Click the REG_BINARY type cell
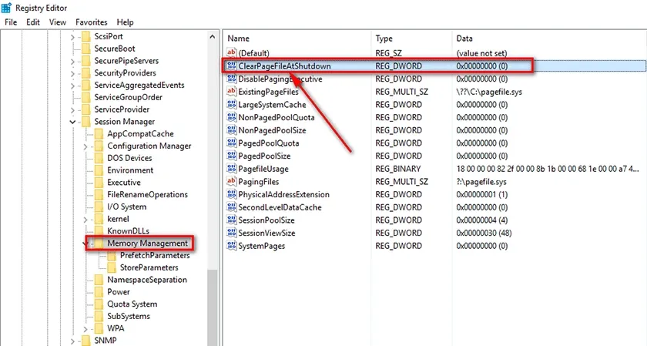The image size is (647, 346). 397,169
